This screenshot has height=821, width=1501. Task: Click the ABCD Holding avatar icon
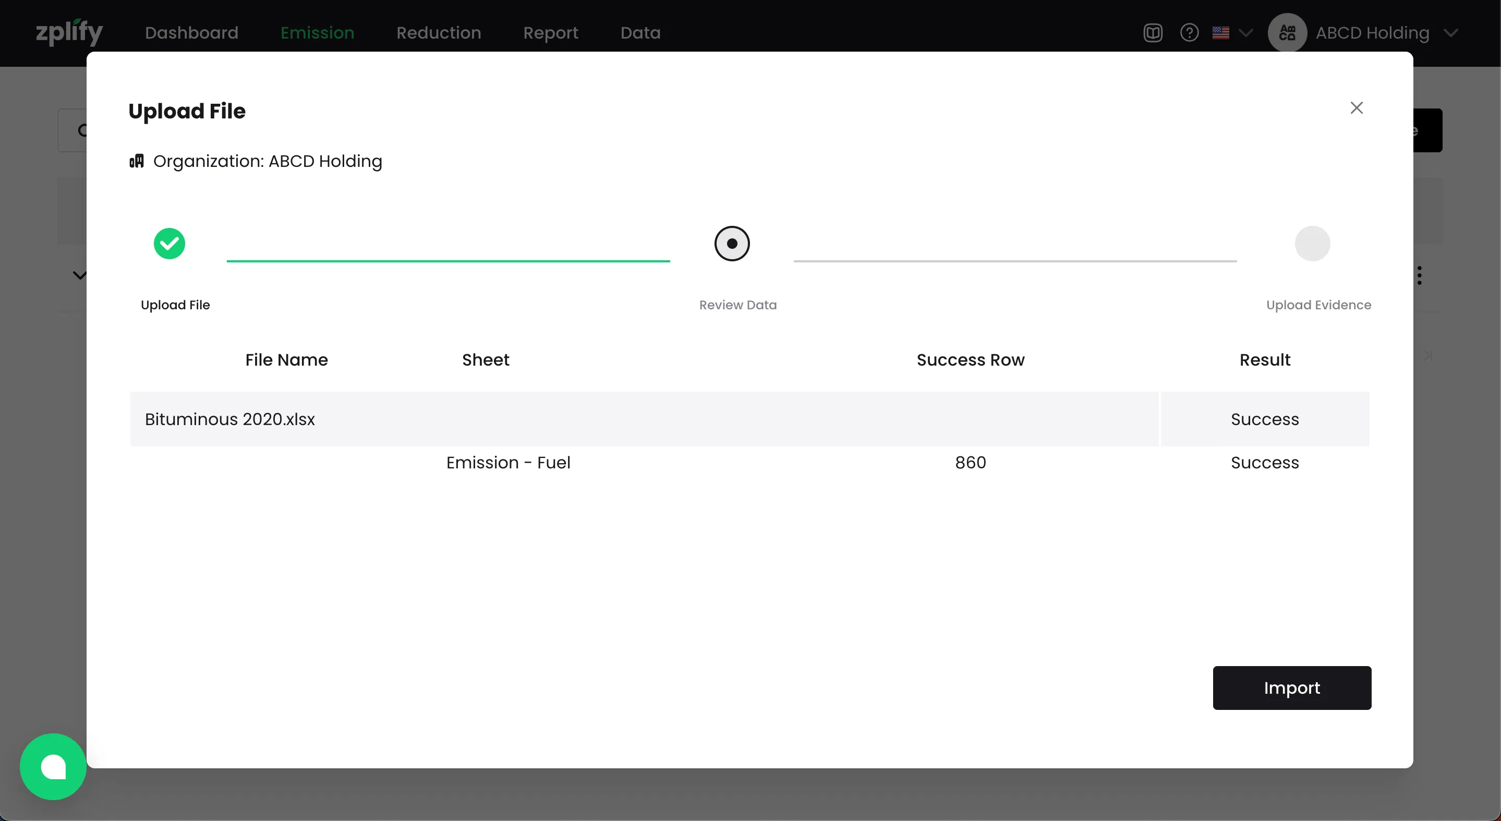pos(1287,33)
